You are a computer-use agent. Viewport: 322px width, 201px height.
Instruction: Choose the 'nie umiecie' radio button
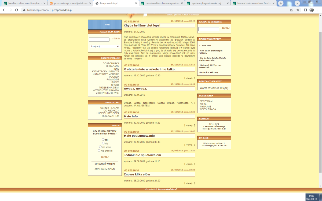click(x=99, y=151)
